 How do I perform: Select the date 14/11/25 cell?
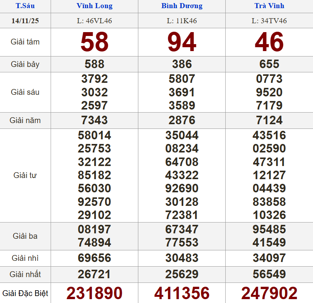(x=25, y=21)
